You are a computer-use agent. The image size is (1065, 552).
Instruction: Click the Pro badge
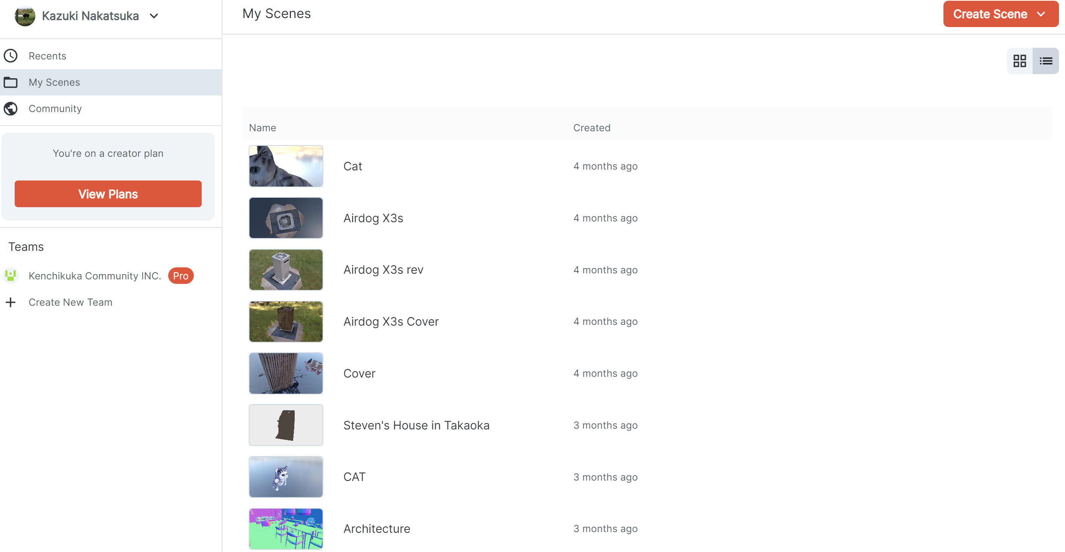point(181,276)
